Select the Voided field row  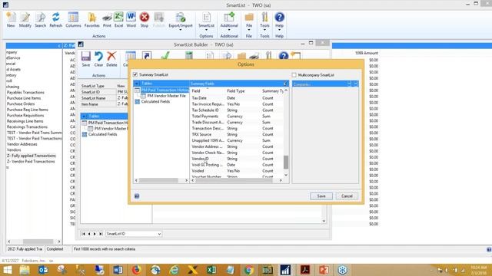(238, 171)
